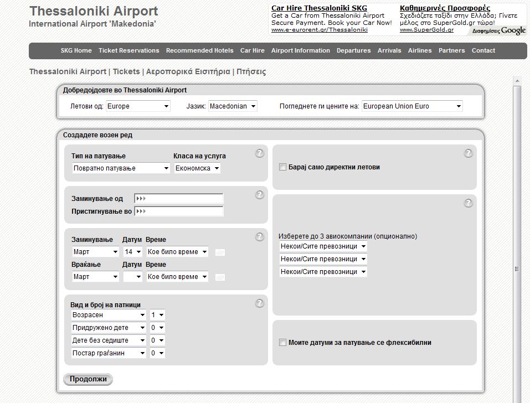The height and width of the screenshot is (403, 530).
Task: Focus the Заминување од input field
Action: click(x=179, y=198)
